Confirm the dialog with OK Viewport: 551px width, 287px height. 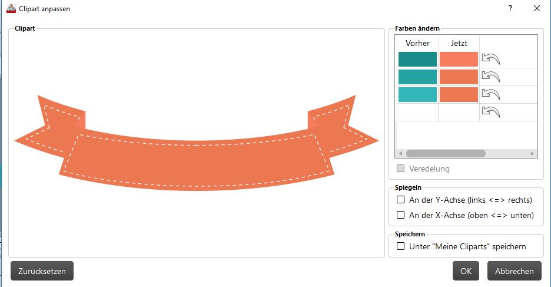[x=466, y=271]
